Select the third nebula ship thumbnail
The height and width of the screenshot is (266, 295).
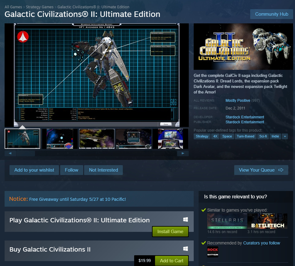tap(97, 139)
